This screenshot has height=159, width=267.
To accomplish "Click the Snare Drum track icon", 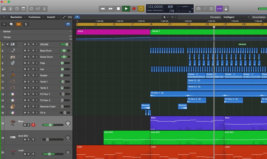I will point(13,57).
